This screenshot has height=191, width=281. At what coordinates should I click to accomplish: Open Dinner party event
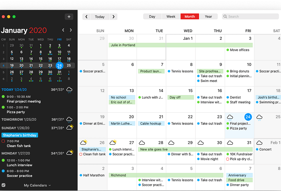click(x=238, y=185)
